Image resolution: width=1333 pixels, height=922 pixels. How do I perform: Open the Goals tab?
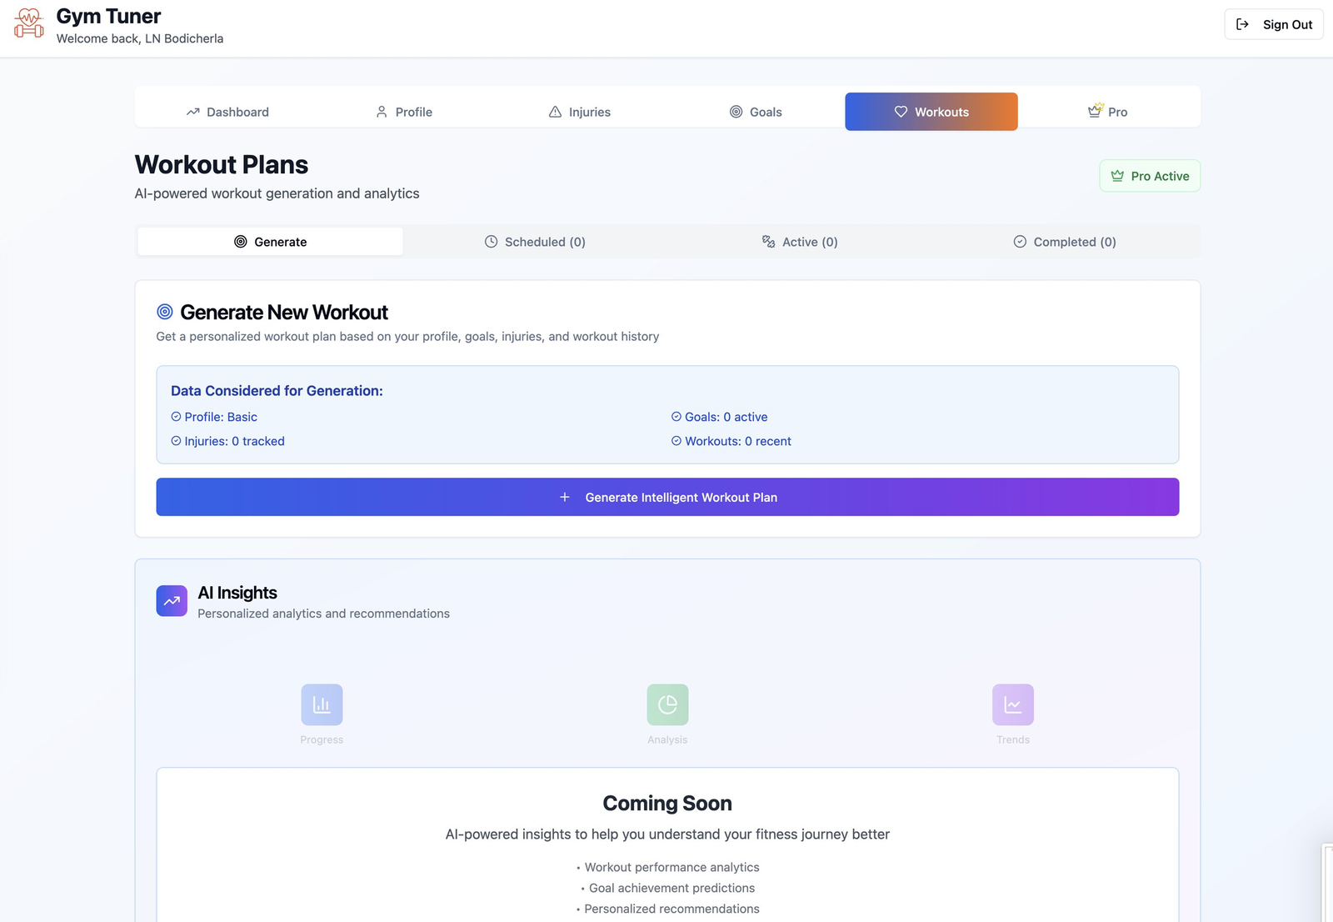(756, 112)
